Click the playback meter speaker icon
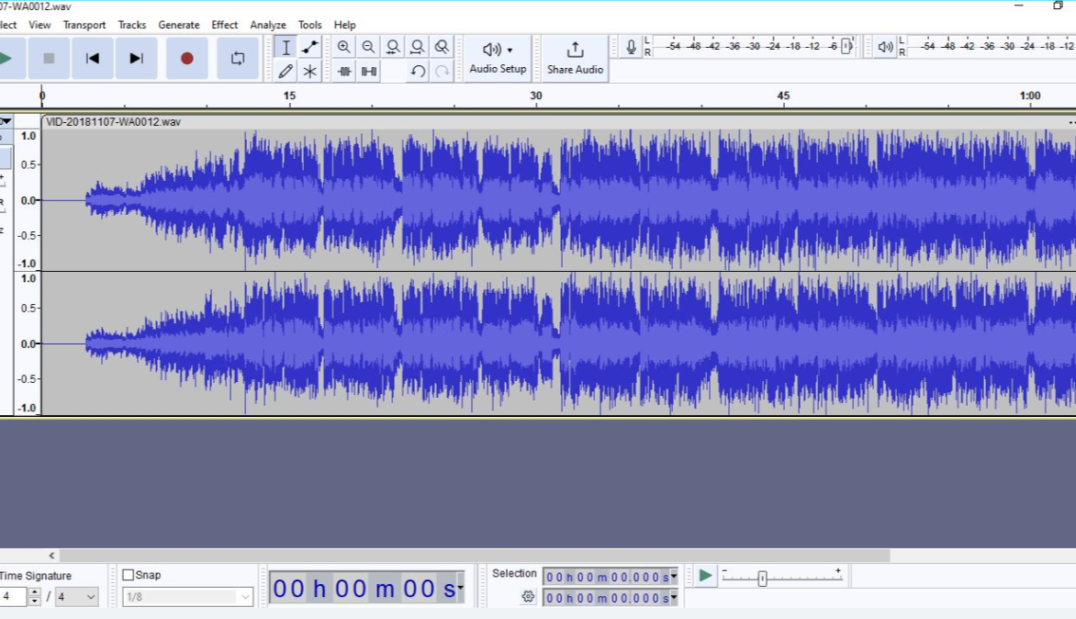This screenshot has width=1076, height=619. click(885, 48)
